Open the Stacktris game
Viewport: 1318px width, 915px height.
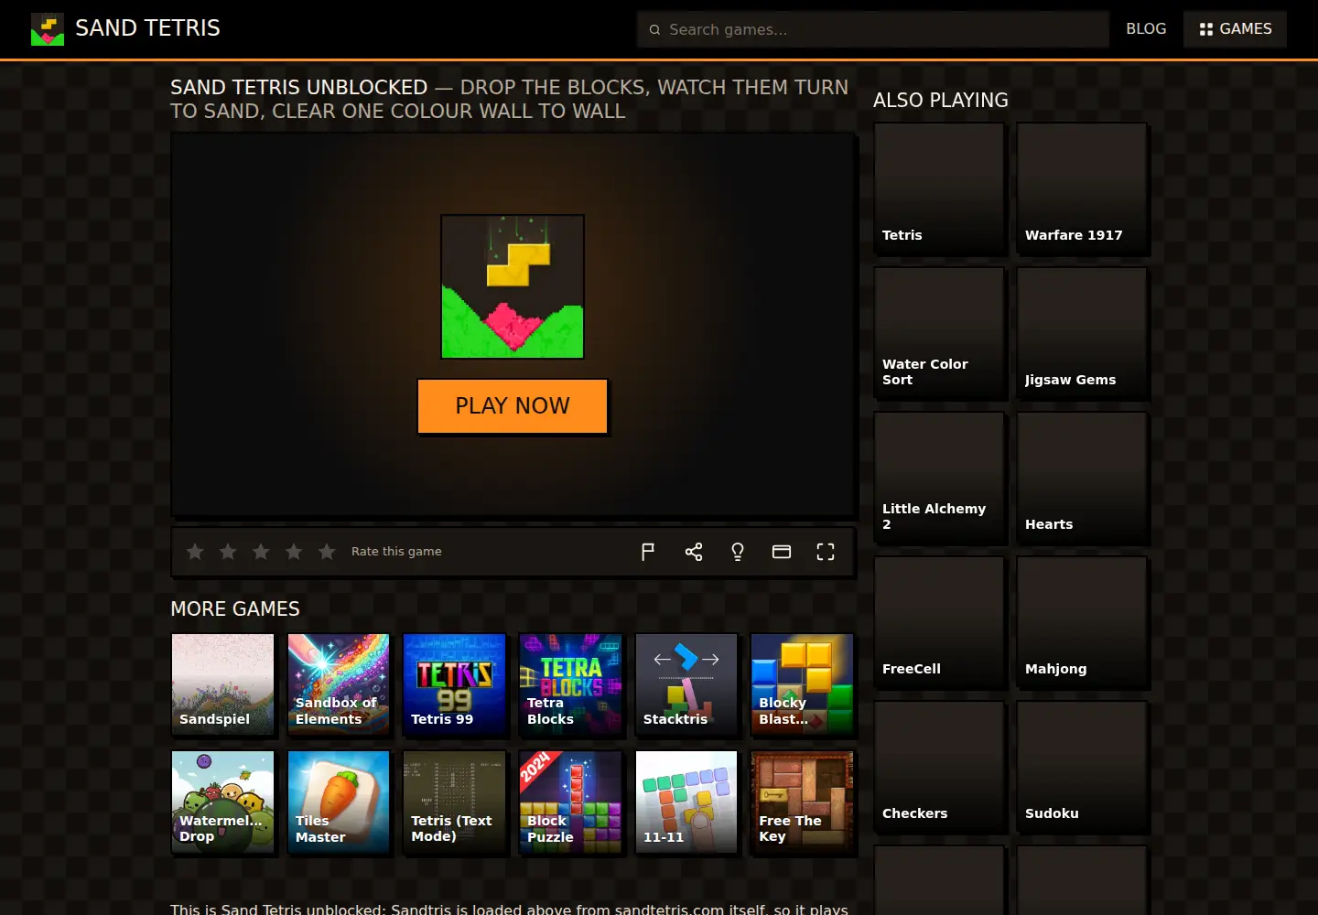pyautogui.click(x=686, y=684)
